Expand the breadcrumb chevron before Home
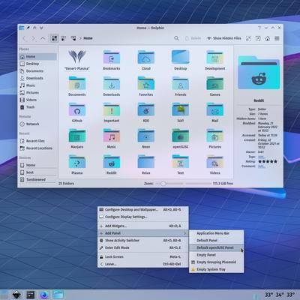The width and height of the screenshot is (300, 300). click(80, 38)
